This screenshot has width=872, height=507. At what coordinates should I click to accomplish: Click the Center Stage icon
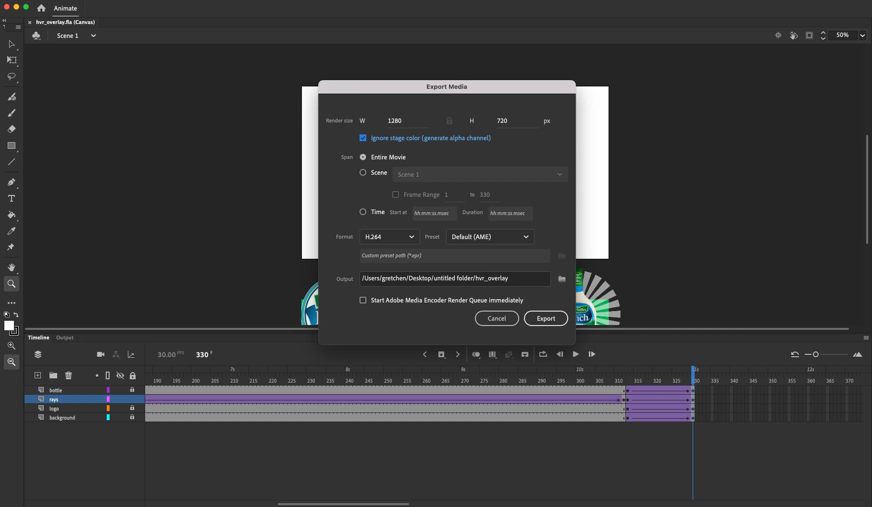click(778, 35)
